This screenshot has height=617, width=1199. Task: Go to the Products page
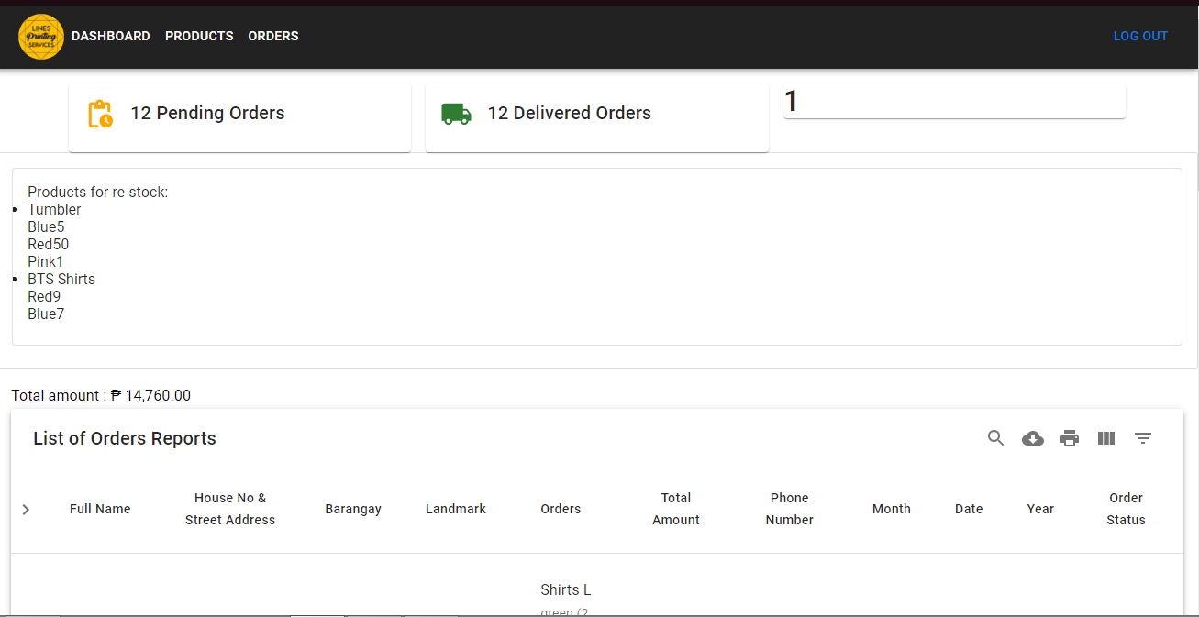(199, 36)
